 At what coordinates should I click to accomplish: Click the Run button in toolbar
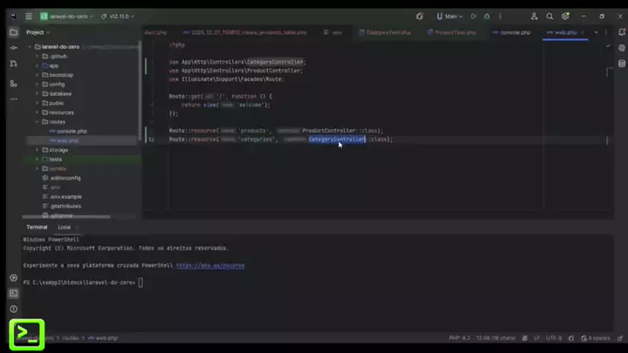(x=474, y=16)
